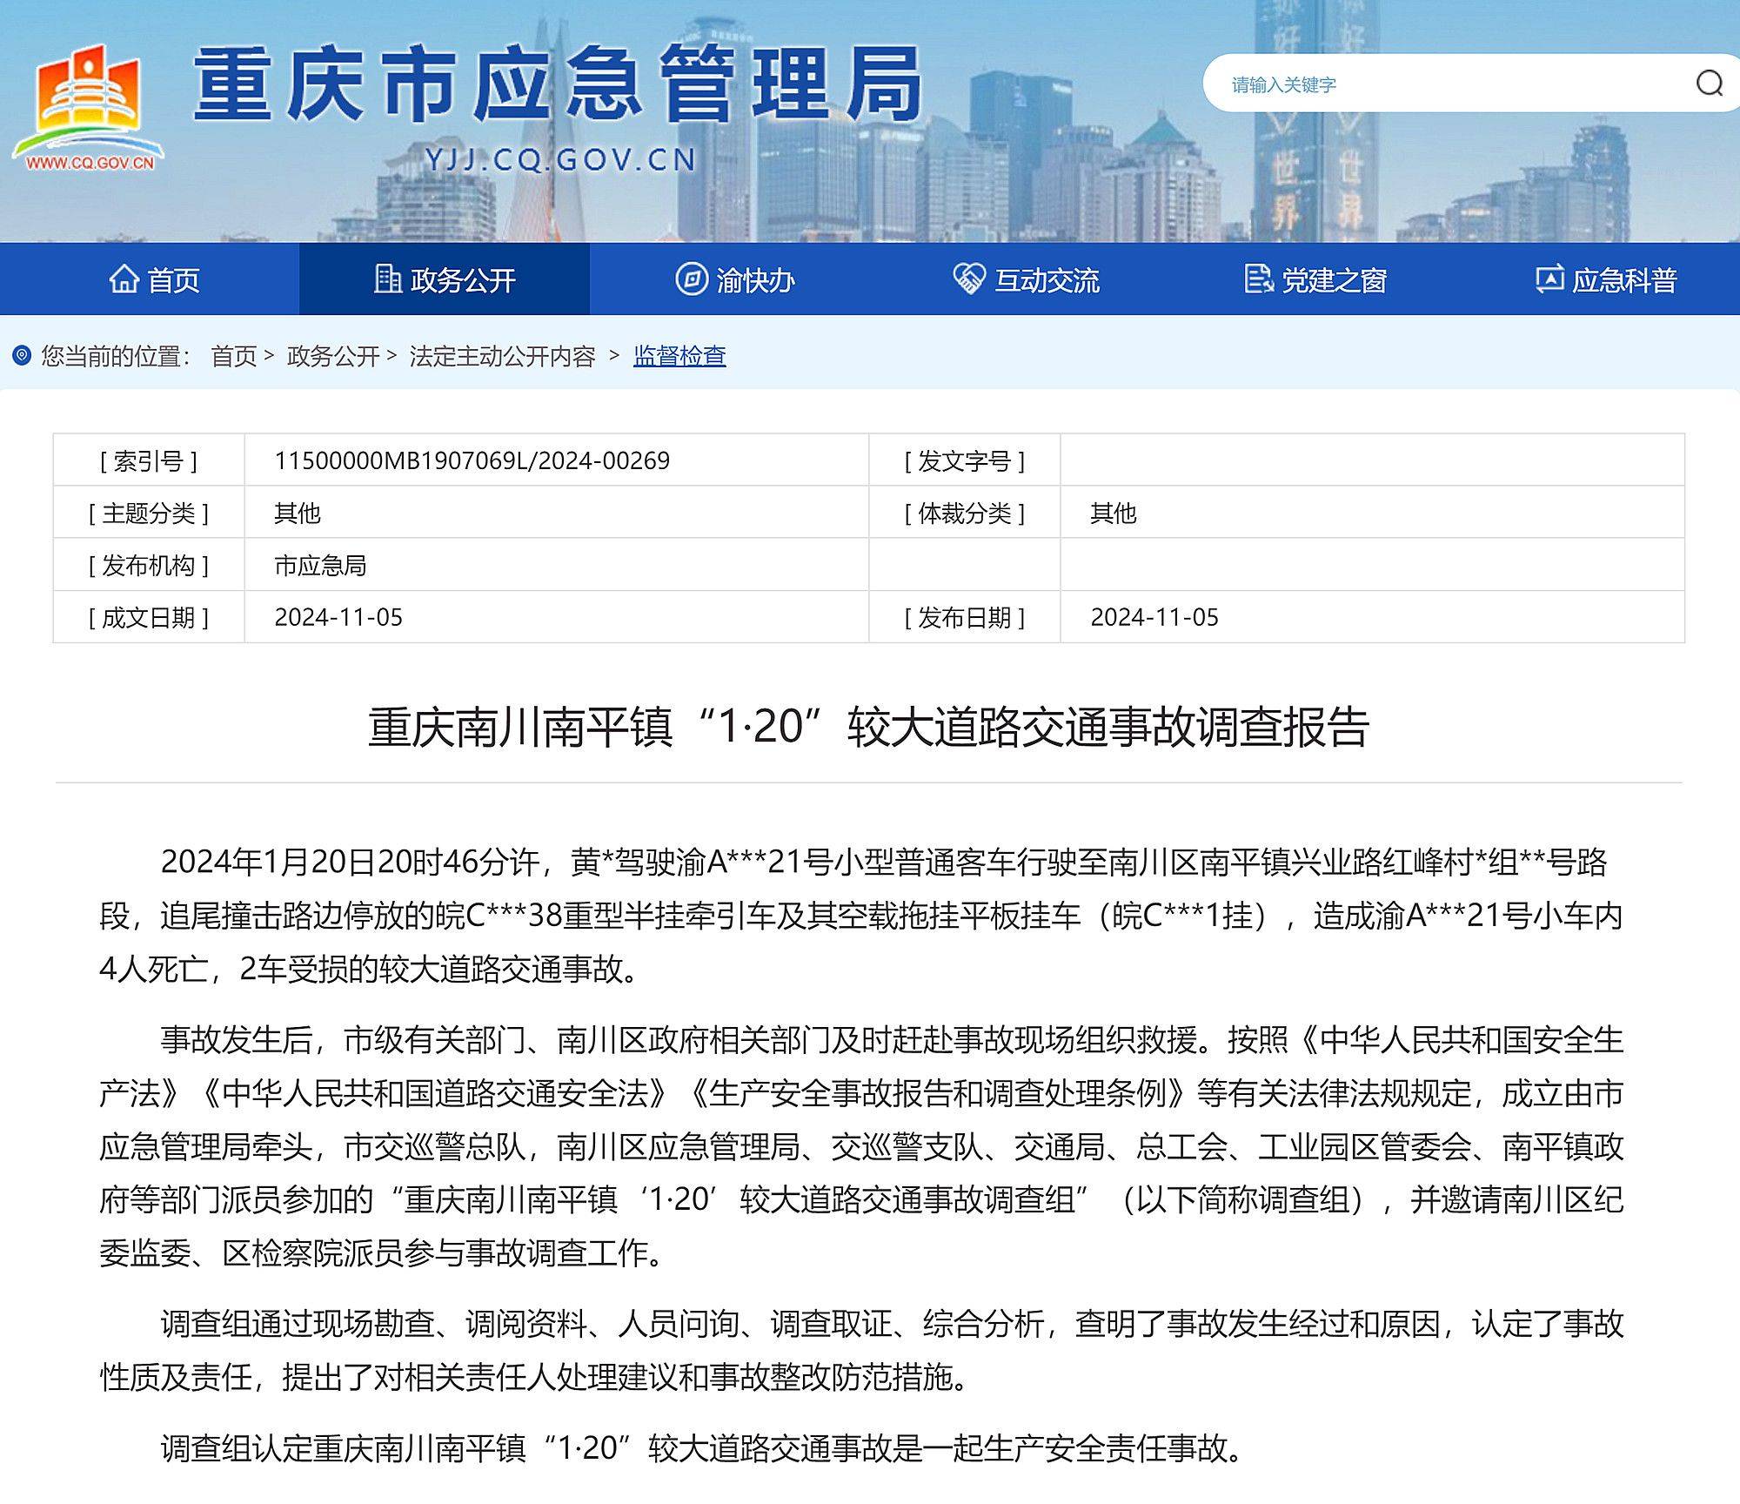Viewport: 1740px width, 1504px height.
Task: Open 互动交流 via the handshake icon
Action: pos(968,280)
